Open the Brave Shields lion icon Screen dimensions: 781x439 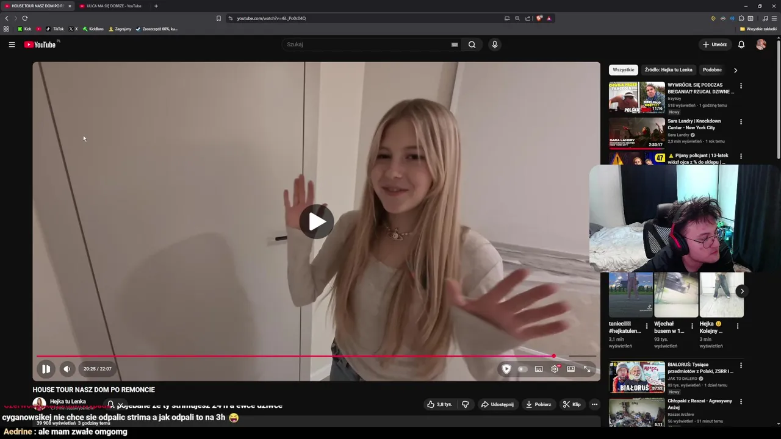click(539, 18)
